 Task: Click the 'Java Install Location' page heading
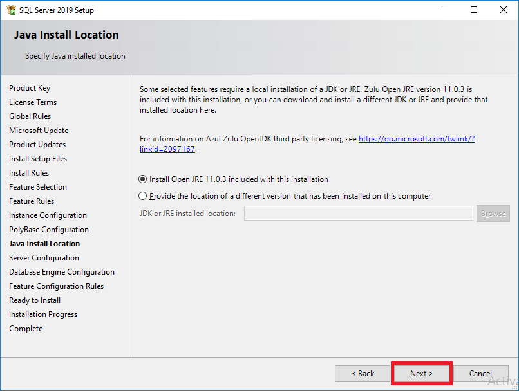[66, 35]
